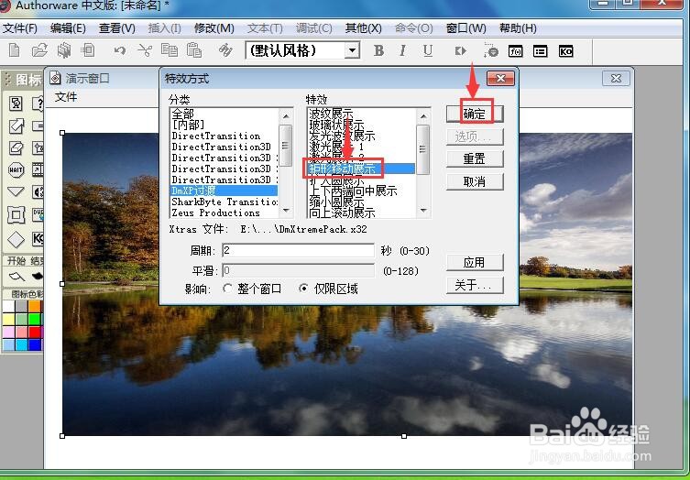
Task: Select the WAIT icon in icon palette
Action: (16, 169)
